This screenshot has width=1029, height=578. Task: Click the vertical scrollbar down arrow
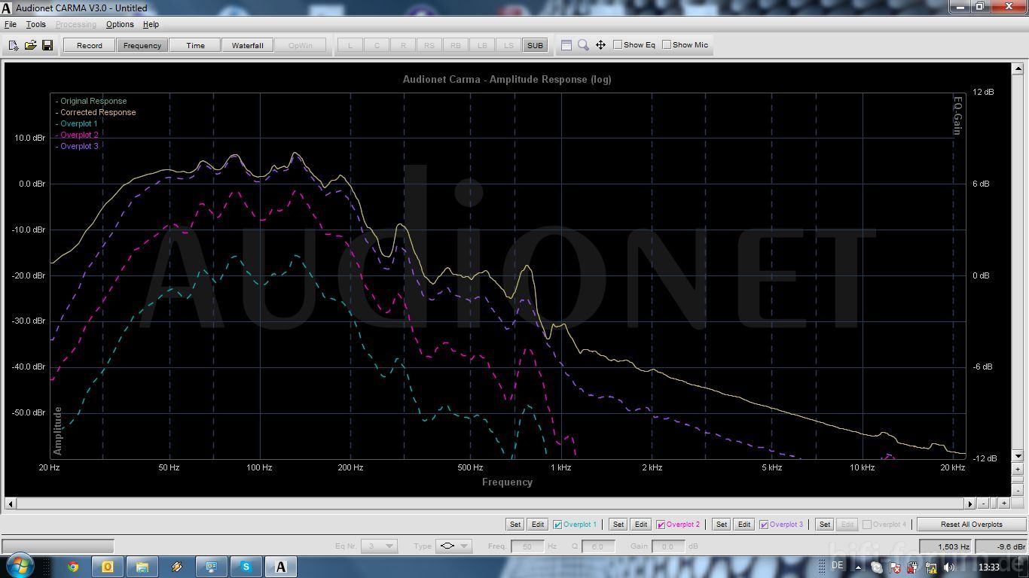coord(1018,456)
